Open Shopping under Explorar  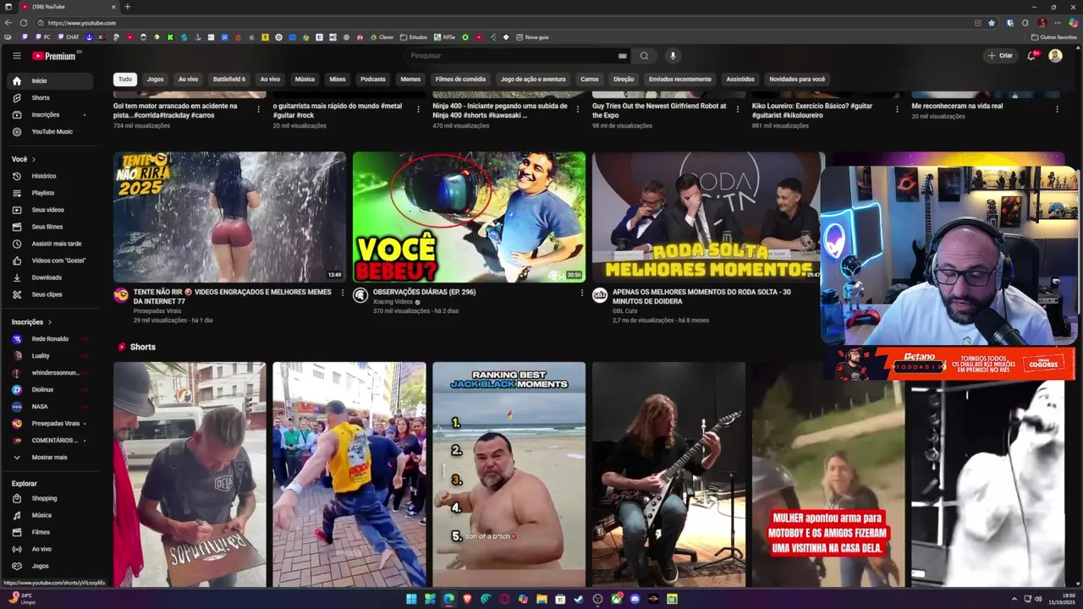tap(51, 498)
